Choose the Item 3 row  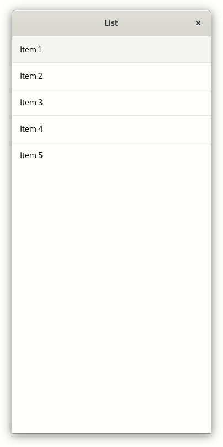(x=112, y=103)
